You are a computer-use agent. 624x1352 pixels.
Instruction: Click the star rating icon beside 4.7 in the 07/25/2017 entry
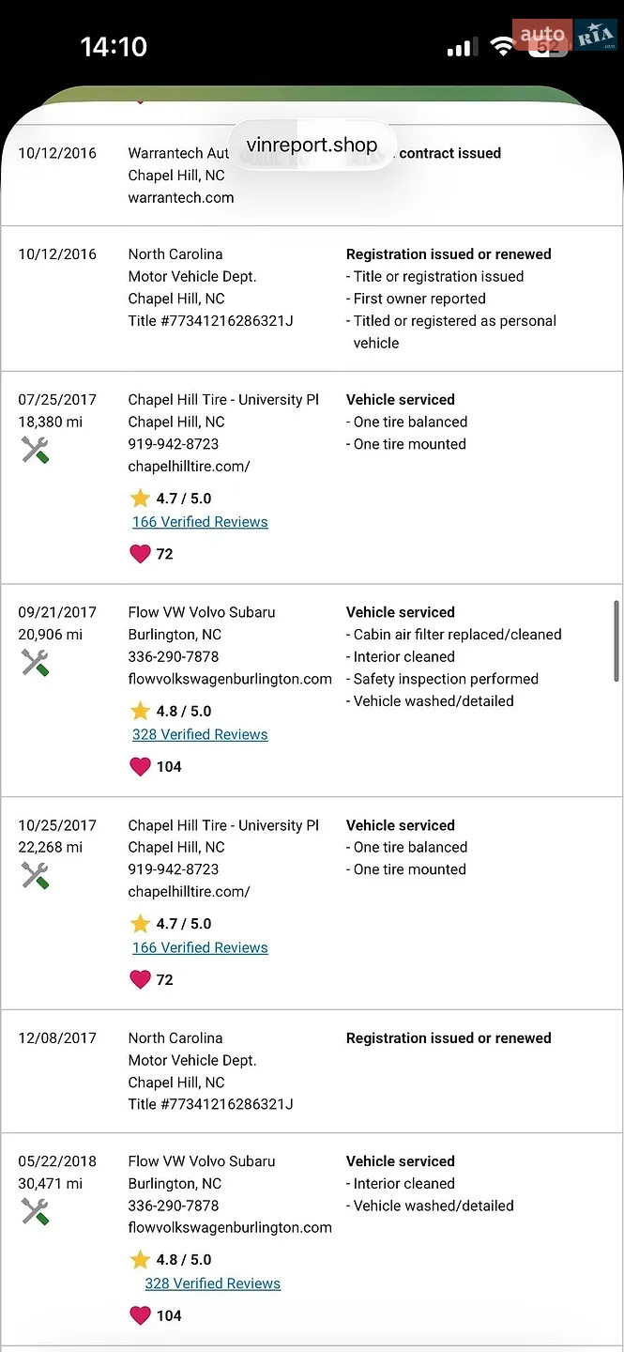[140, 499]
